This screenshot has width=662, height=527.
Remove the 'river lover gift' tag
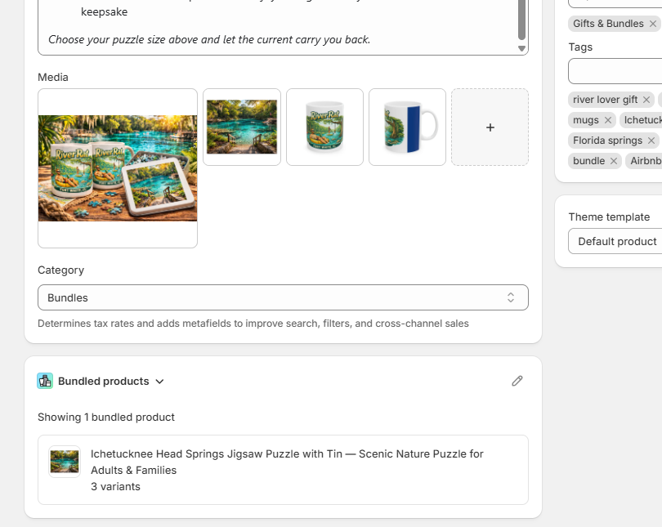click(646, 100)
